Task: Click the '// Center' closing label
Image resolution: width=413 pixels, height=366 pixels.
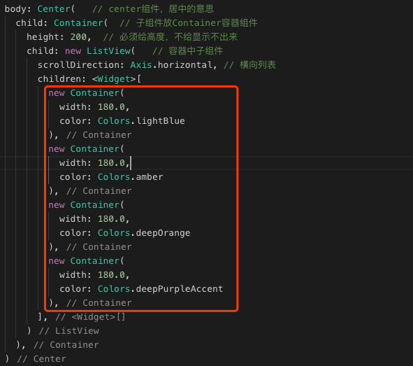Action: [42, 358]
